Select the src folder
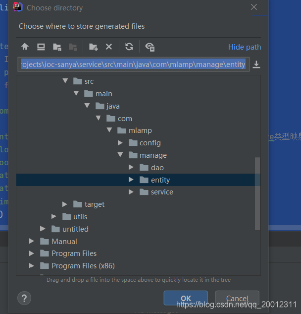Screen dimensions: 301x314 (x=83, y=81)
